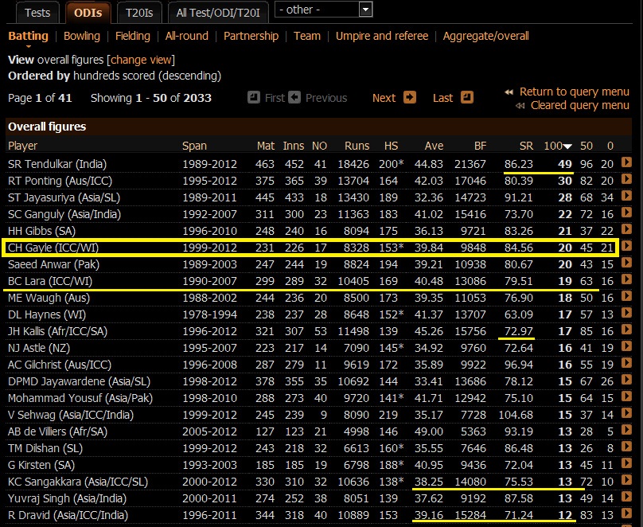Open the Partnership section

(251, 36)
